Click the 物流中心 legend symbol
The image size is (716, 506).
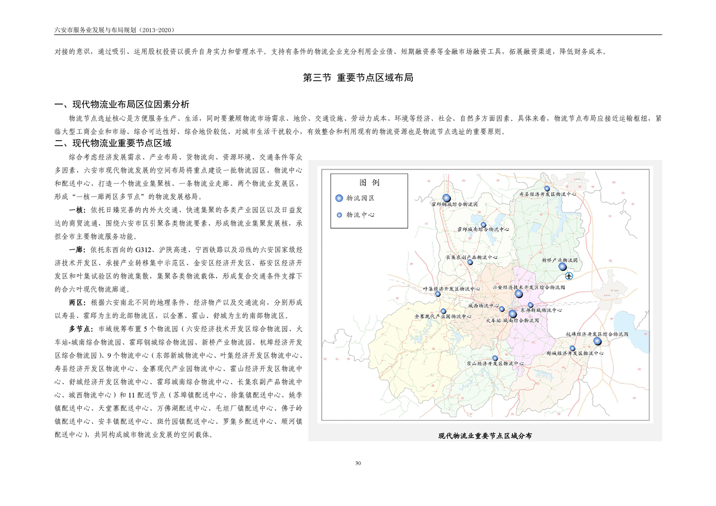[339, 215]
